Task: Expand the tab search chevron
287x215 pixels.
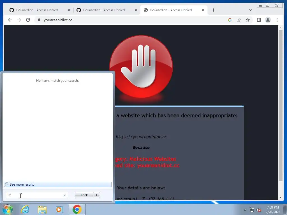Action: [251, 10]
